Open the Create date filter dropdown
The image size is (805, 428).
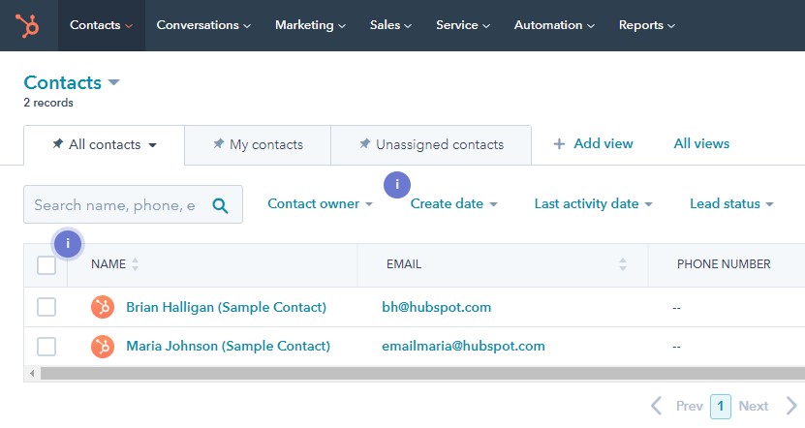453,203
